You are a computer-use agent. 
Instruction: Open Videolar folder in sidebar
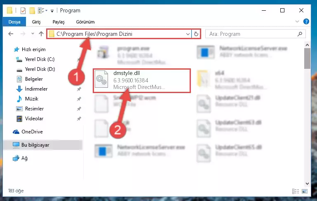[34, 119]
